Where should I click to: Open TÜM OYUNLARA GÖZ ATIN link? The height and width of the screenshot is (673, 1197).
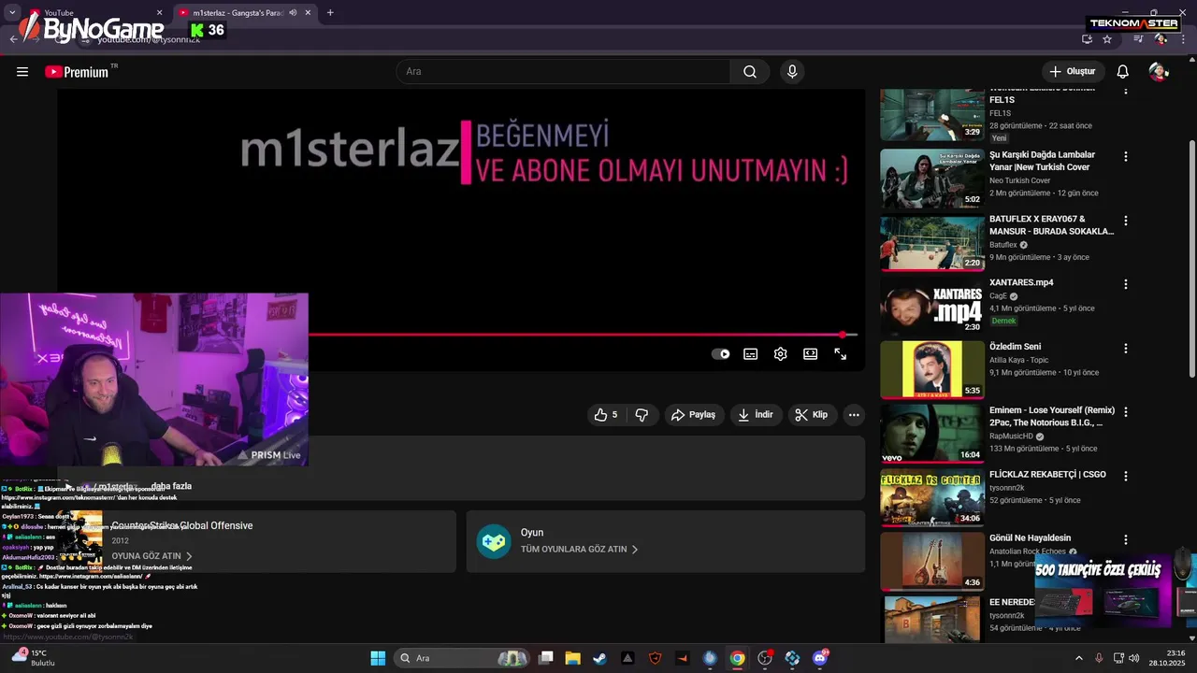click(x=580, y=550)
